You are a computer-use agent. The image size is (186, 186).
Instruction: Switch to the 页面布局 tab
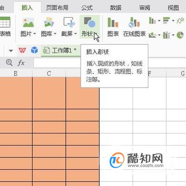click(x=57, y=8)
